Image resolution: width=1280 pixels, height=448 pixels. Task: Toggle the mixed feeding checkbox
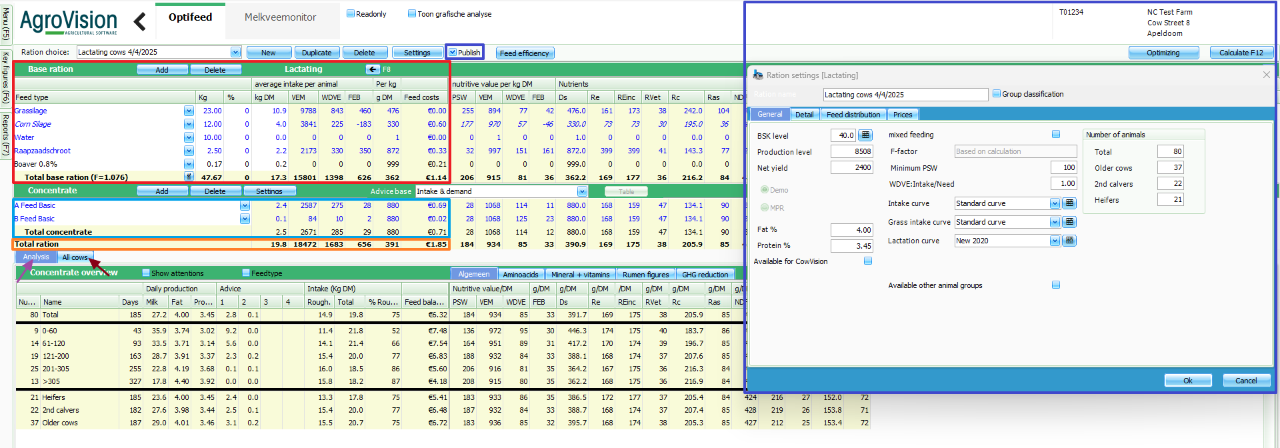click(x=1056, y=134)
